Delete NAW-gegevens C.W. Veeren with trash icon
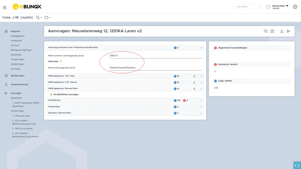The height and width of the screenshot is (169, 301). (x=194, y=82)
